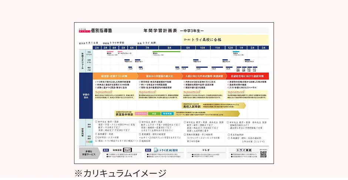Click the 多様な学習サービス label

(x=90, y=153)
